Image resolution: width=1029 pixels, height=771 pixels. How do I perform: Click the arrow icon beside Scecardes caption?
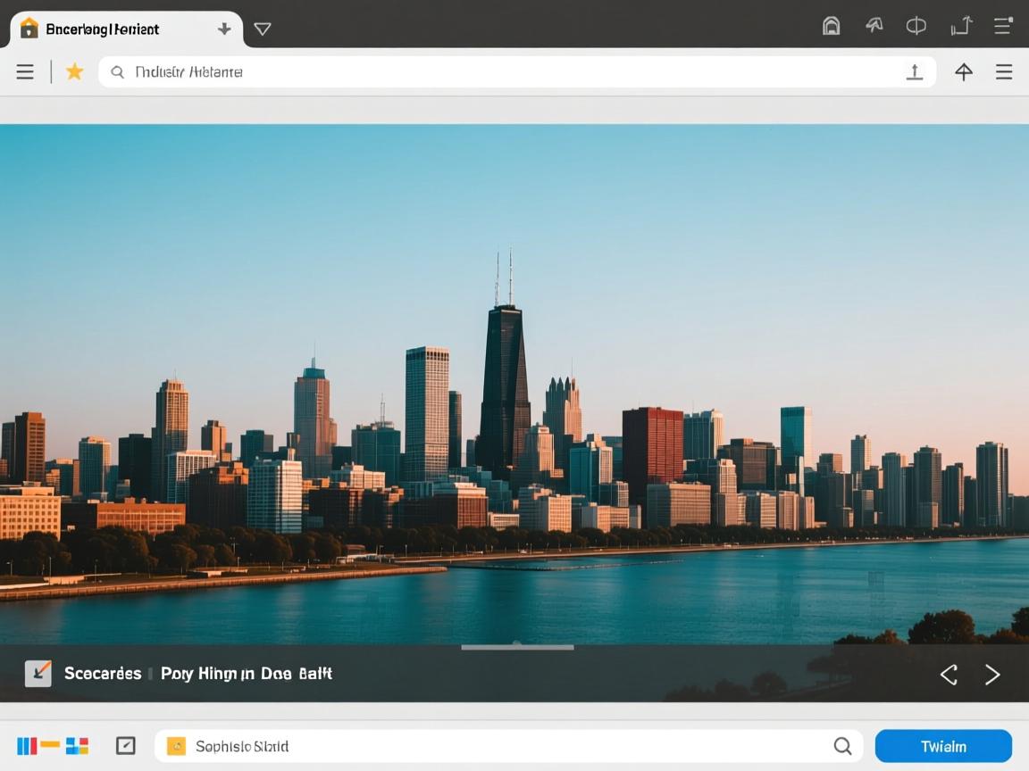click(38, 673)
